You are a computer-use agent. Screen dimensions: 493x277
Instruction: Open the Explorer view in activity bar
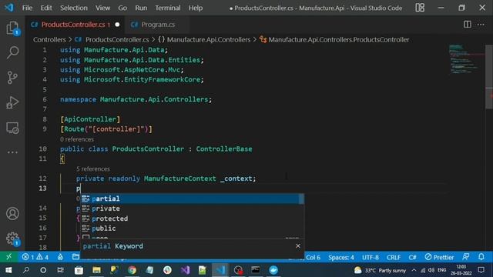point(12,28)
